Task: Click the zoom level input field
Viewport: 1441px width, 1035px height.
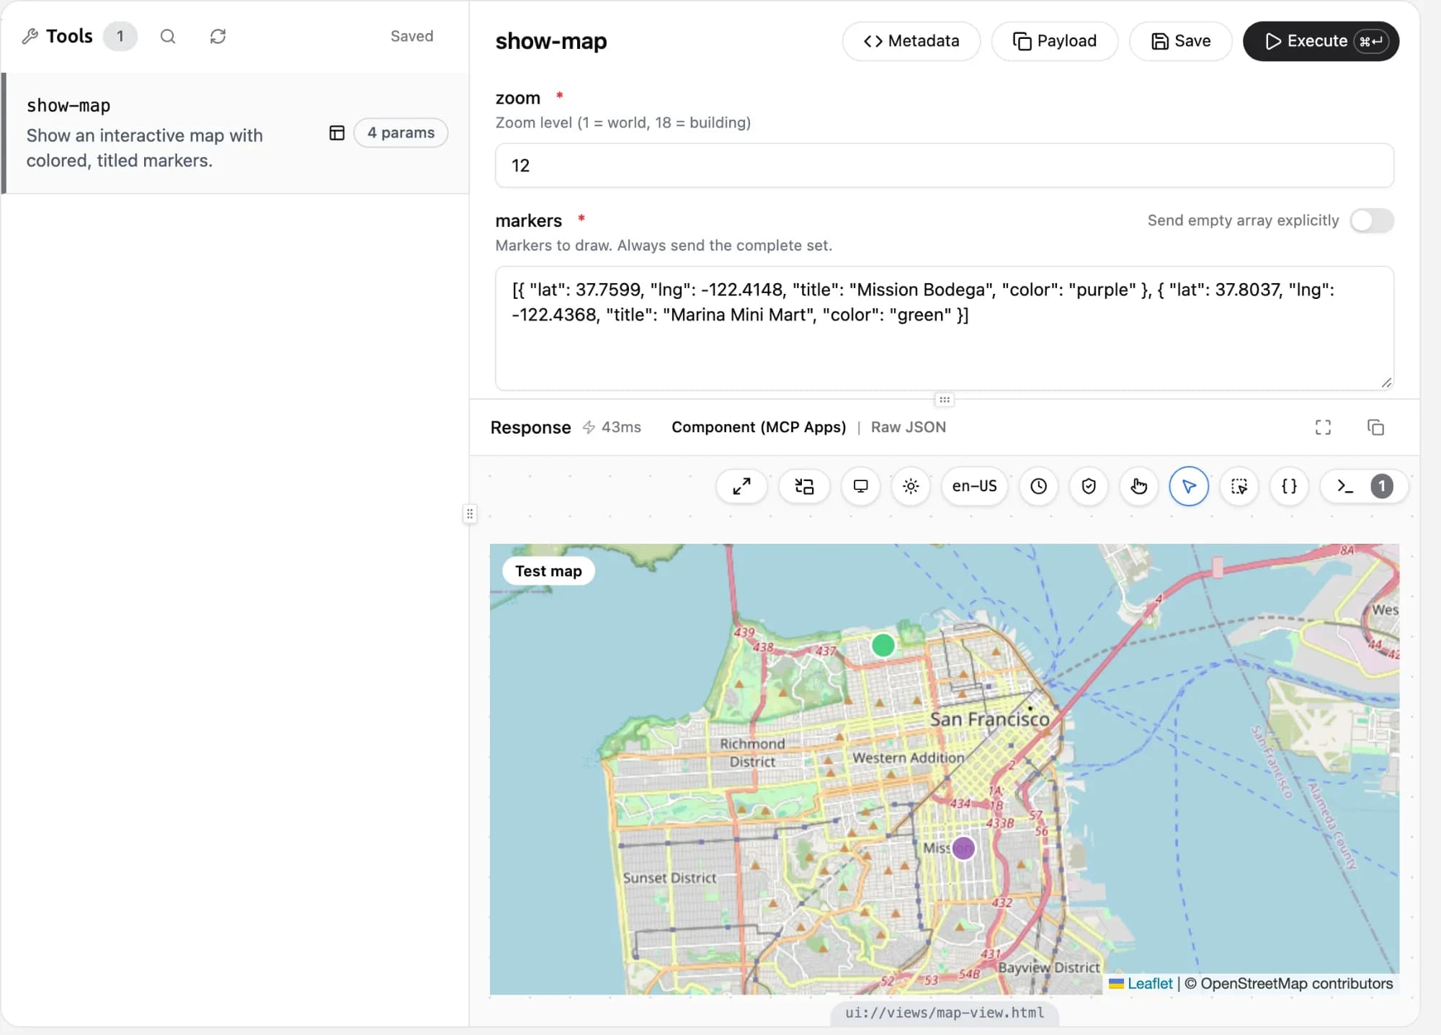Action: point(944,166)
